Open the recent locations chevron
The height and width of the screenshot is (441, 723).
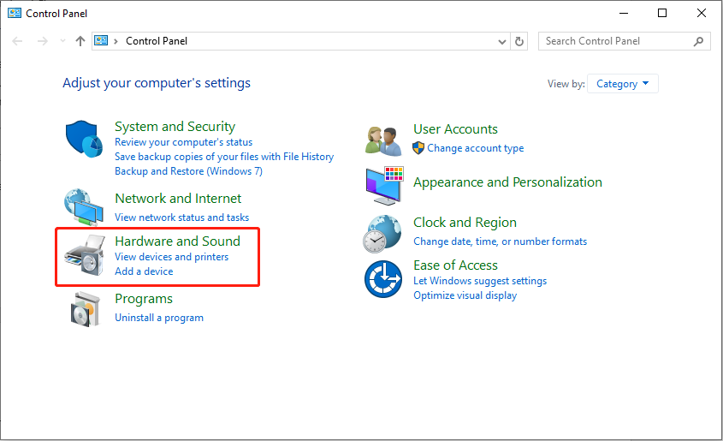pyautogui.click(x=62, y=41)
